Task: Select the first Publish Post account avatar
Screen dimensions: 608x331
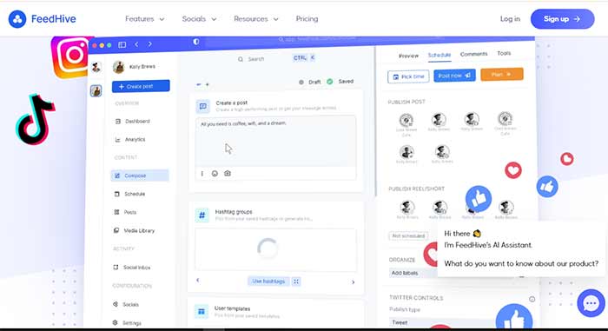Action: pyautogui.click(x=406, y=120)
